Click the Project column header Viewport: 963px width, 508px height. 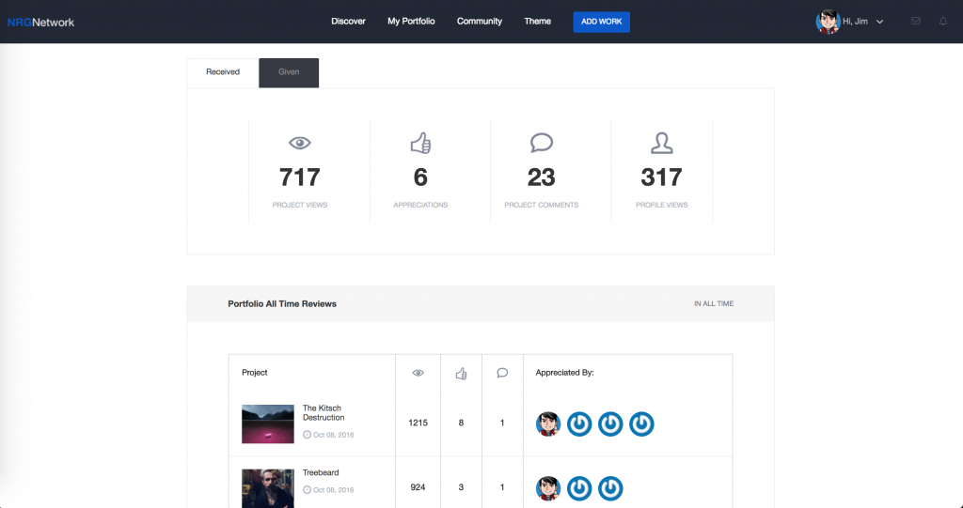click(x=255, y=373)
